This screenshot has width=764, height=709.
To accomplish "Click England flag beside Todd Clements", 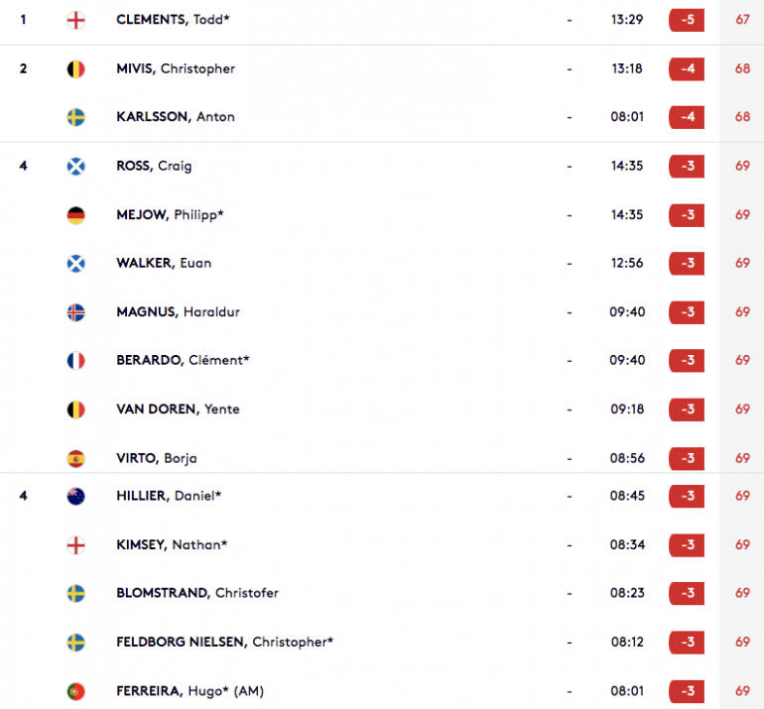I will (x=75, y=20).
